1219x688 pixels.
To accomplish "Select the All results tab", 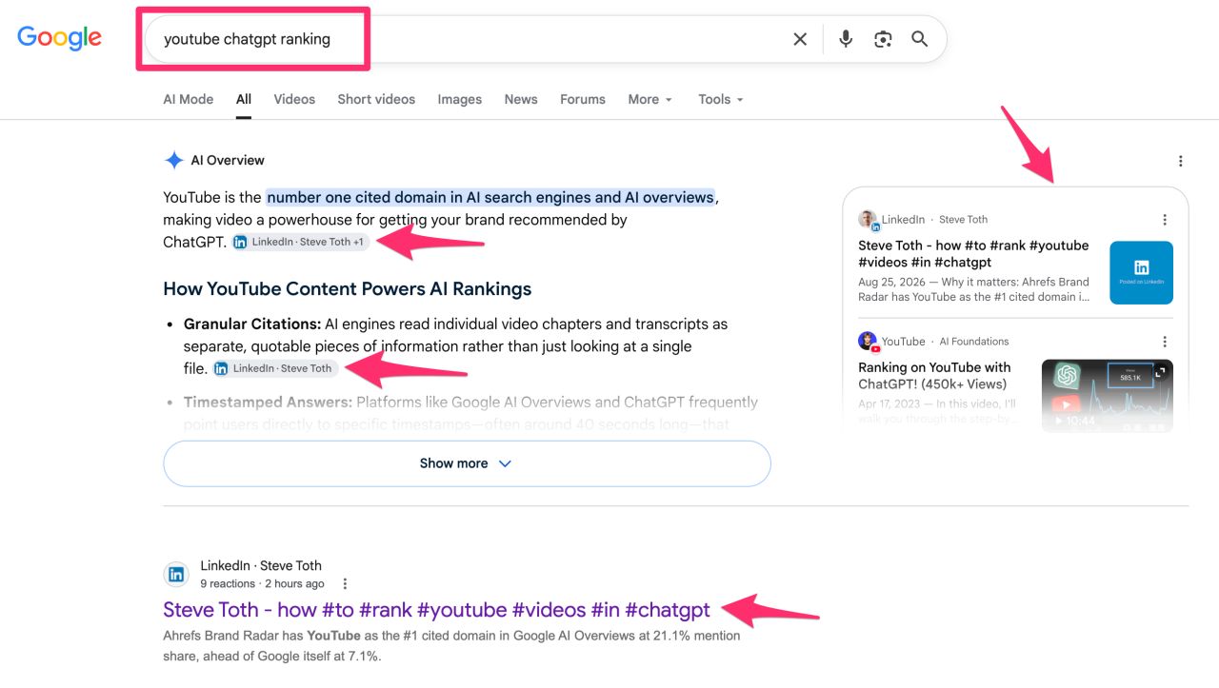I will 244,99.
